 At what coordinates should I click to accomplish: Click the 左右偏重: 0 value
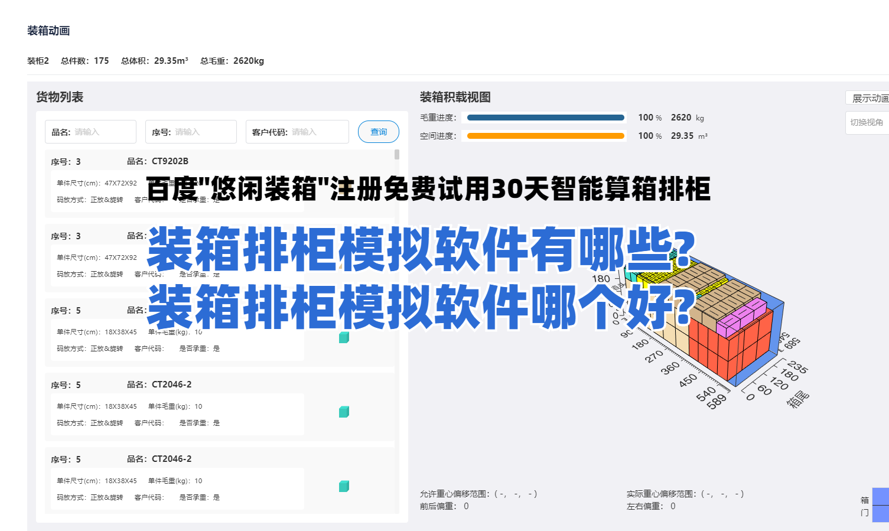coord(651,506)
